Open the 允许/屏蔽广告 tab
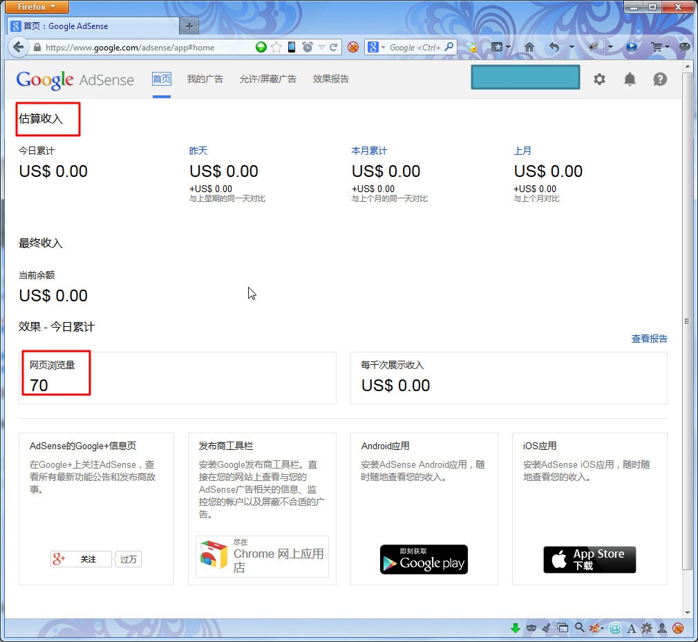This screenshot has height=642, width=698. point(268,79)
